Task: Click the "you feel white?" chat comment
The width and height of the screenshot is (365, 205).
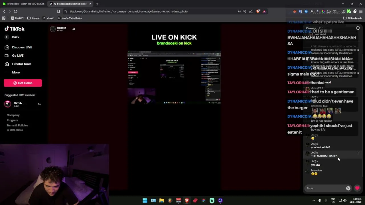Action: (321, 147)
